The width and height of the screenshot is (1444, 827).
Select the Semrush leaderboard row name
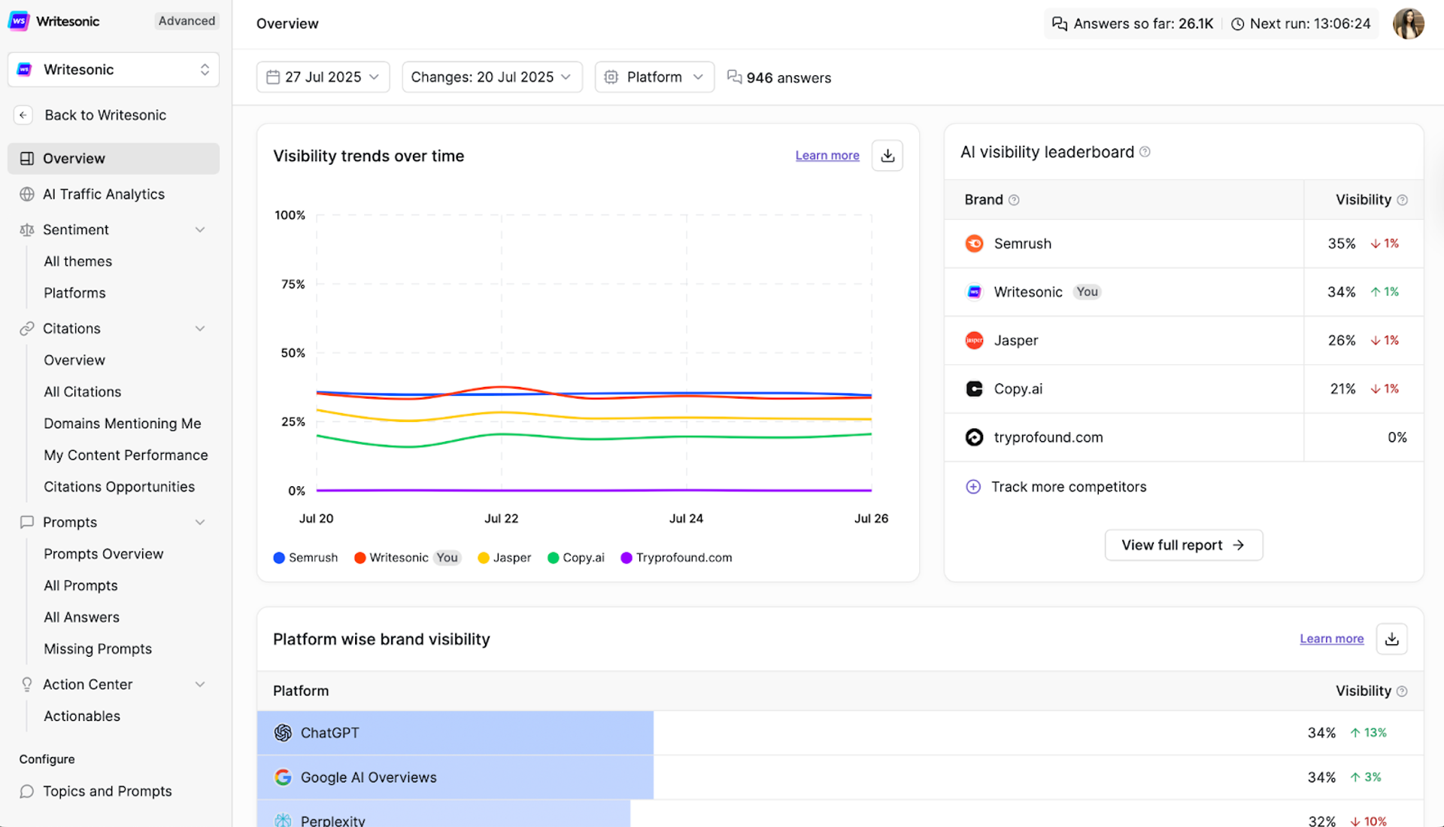point(1022,244)
